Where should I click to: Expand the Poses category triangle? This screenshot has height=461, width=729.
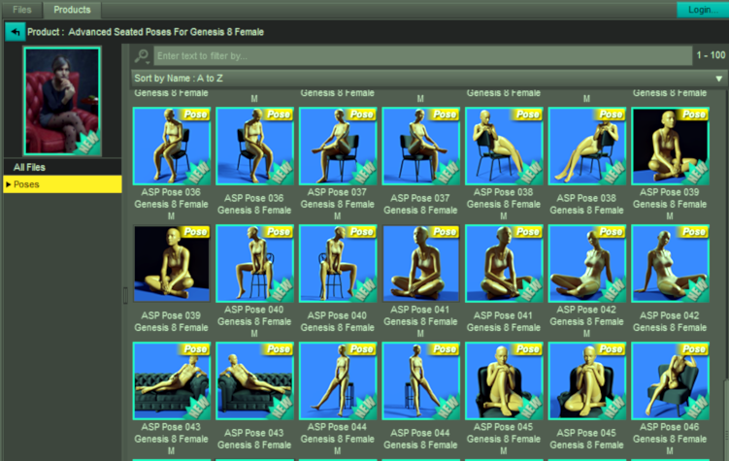(9, 184)
